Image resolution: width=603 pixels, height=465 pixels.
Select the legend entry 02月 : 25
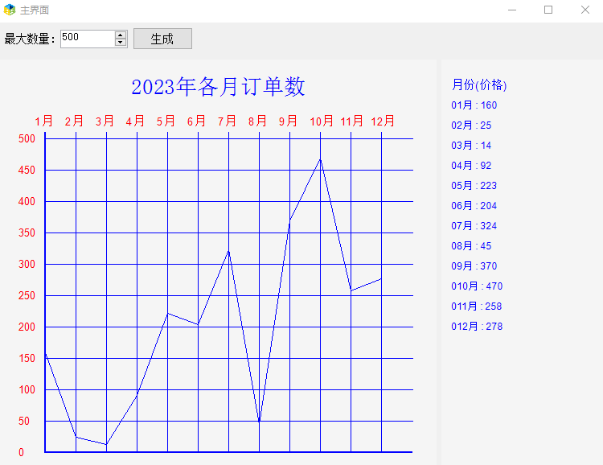pyautogui.click(x=471, y=126)
